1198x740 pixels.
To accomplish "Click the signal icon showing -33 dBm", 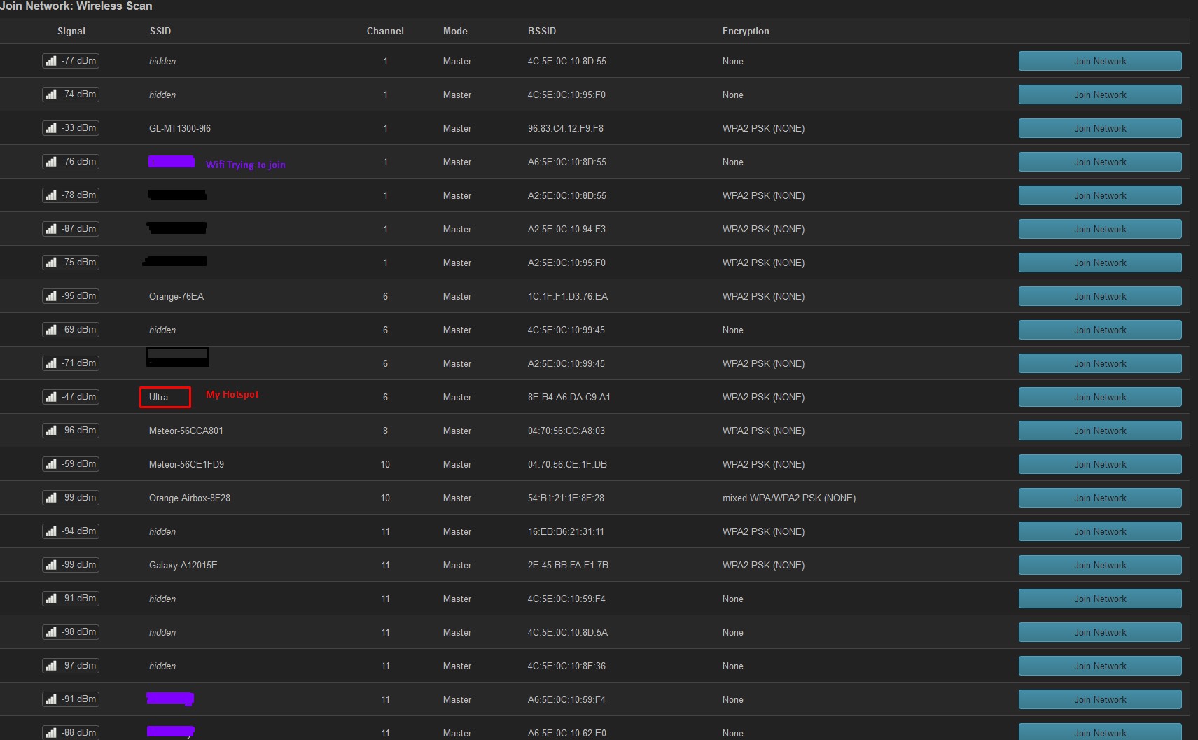I will tap(51, 128).
